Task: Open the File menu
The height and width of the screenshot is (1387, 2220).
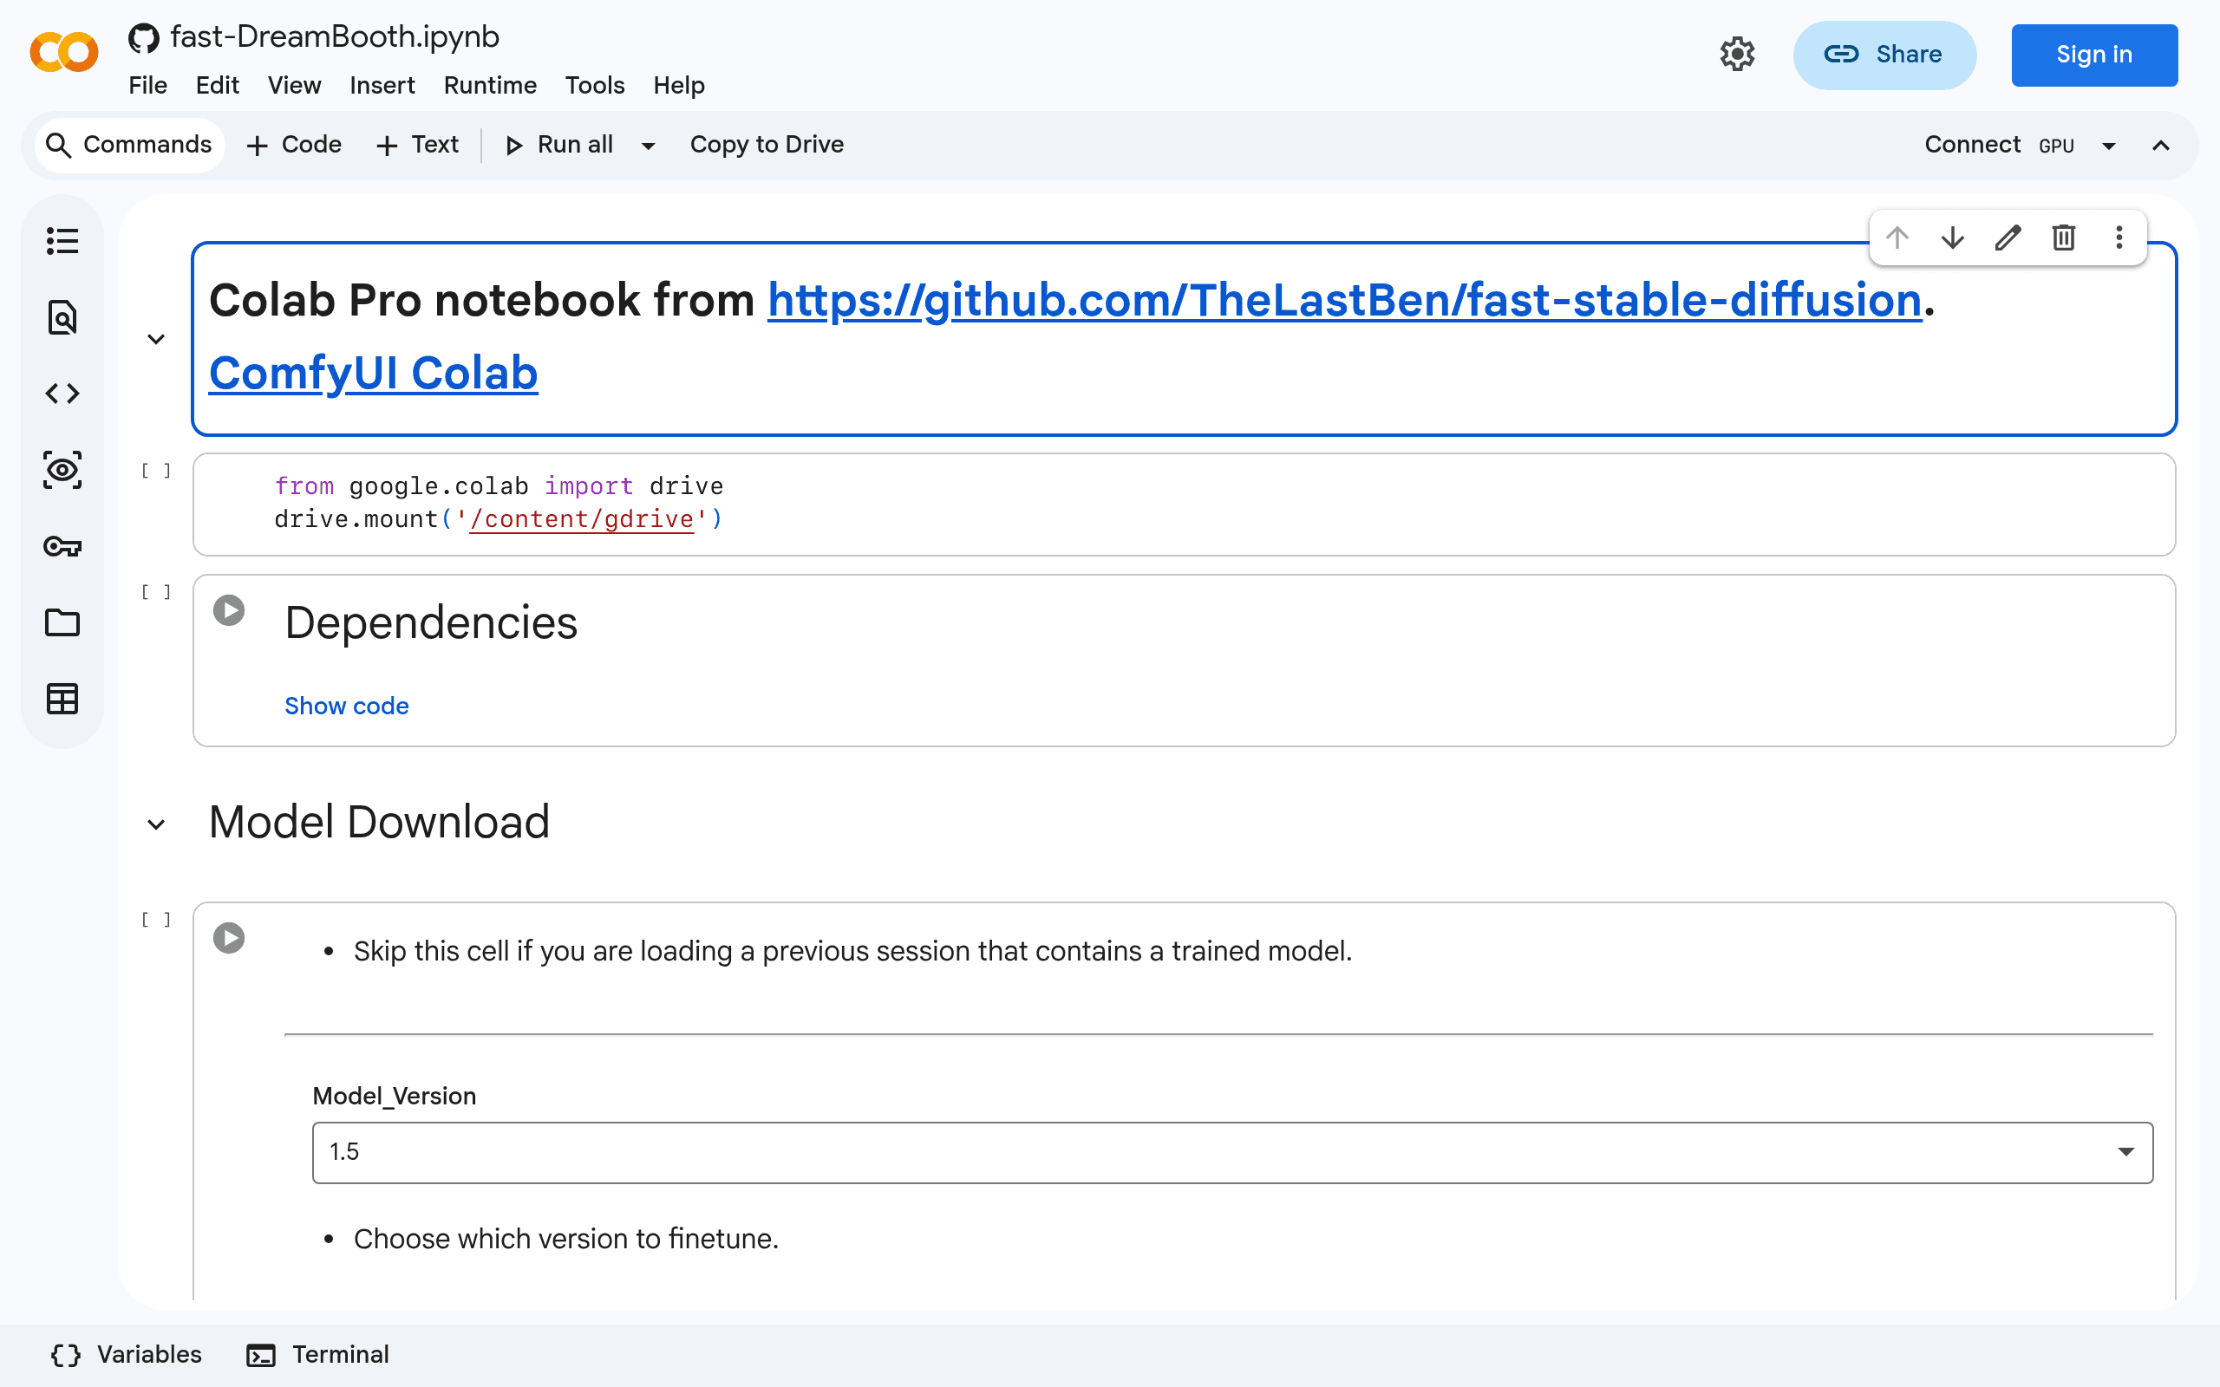Action: click(x=147, y=85)
